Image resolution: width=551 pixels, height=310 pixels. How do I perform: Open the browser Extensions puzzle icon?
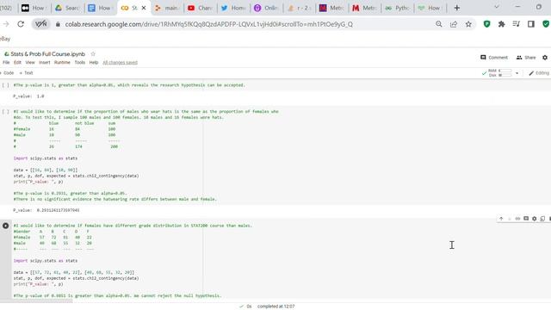[x=501, y=24]
